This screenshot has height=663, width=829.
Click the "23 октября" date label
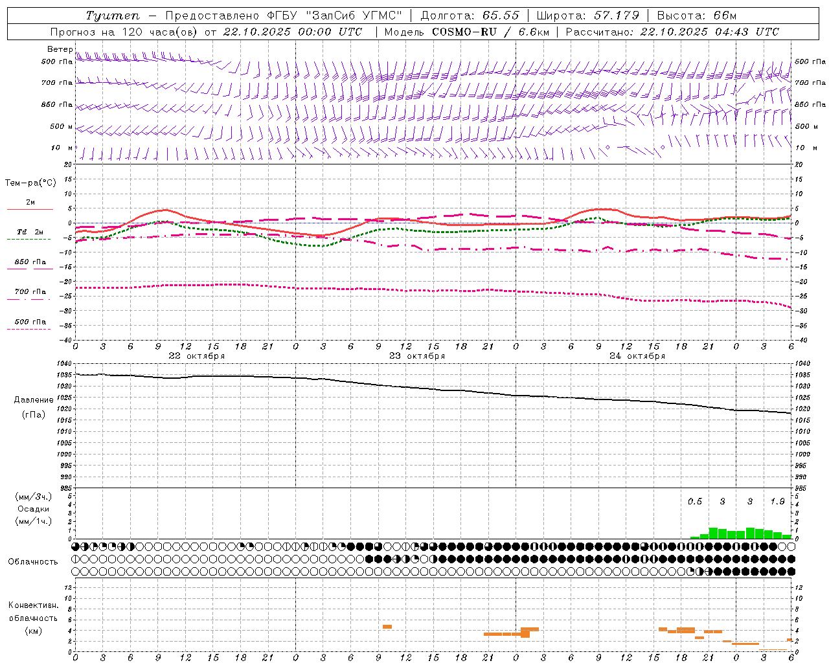coord(417,355)
